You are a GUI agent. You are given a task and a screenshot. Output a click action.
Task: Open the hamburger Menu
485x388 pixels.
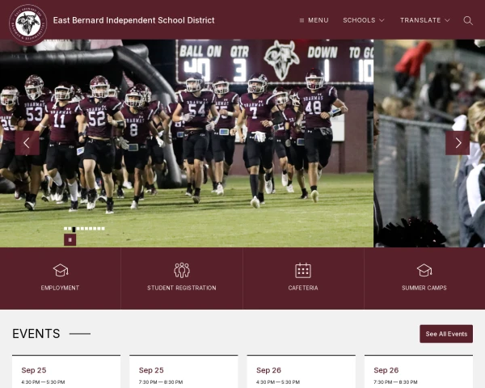(314, 20)
